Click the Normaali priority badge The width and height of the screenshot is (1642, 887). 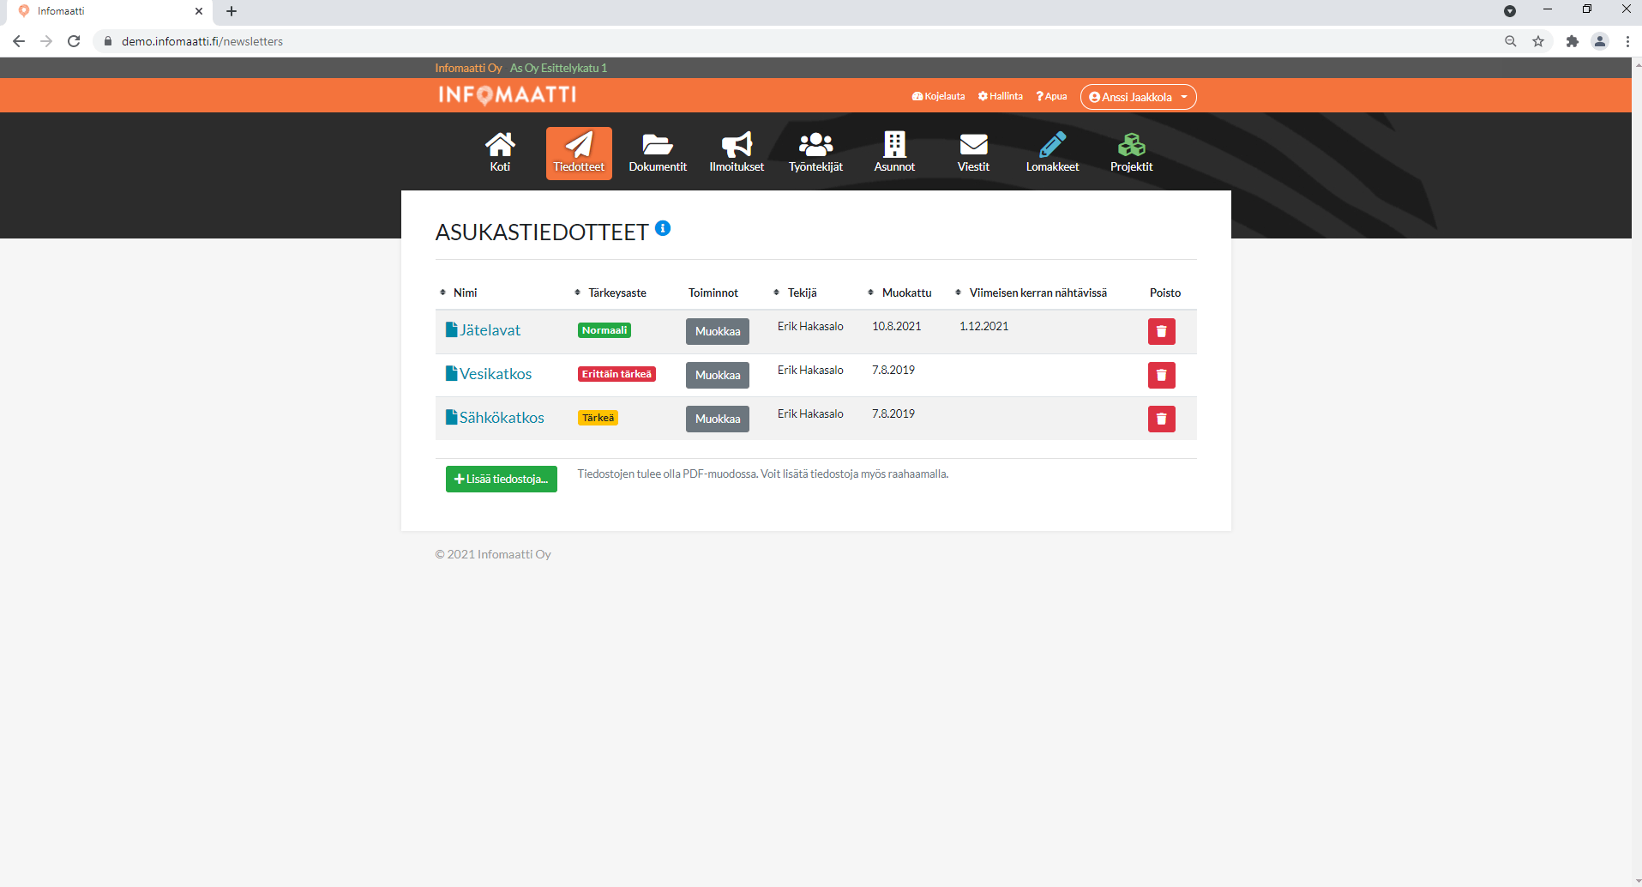[x=604, y=330]
